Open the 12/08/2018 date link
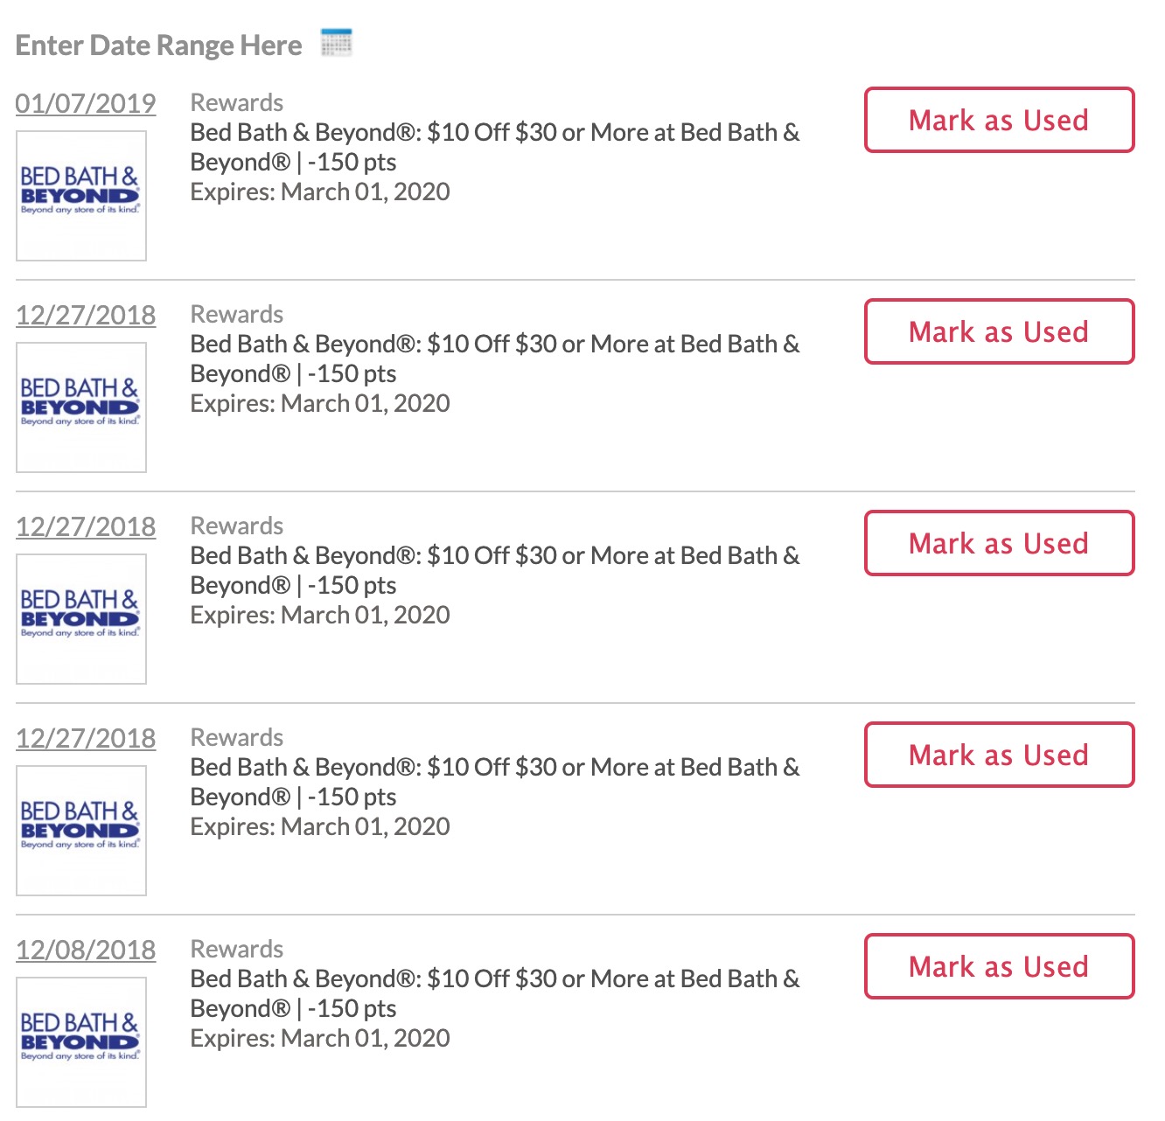Image resolution: width=1165 pixels, height=1121 pixels. click(x=86, y=950)
